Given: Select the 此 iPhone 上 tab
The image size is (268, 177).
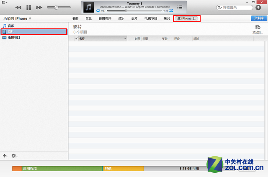Looking at the screenshot, I should tap(186, 18).
